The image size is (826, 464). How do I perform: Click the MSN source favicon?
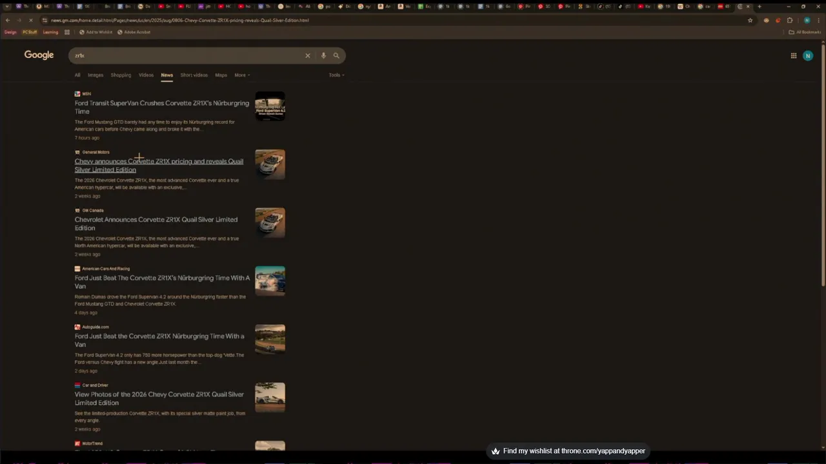point(77,94)
